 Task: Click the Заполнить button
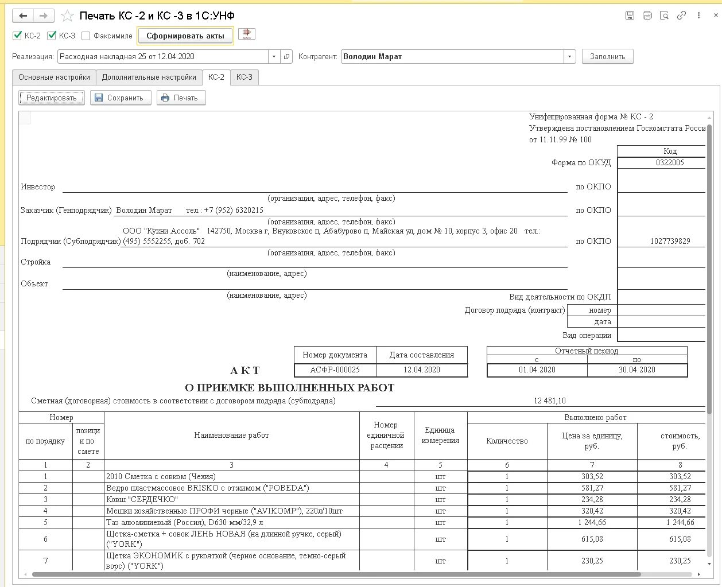click(x=608, y=56)
